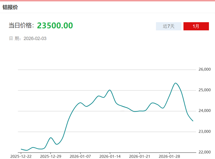Click the 26,000 y-axis label

click(205, 70)
